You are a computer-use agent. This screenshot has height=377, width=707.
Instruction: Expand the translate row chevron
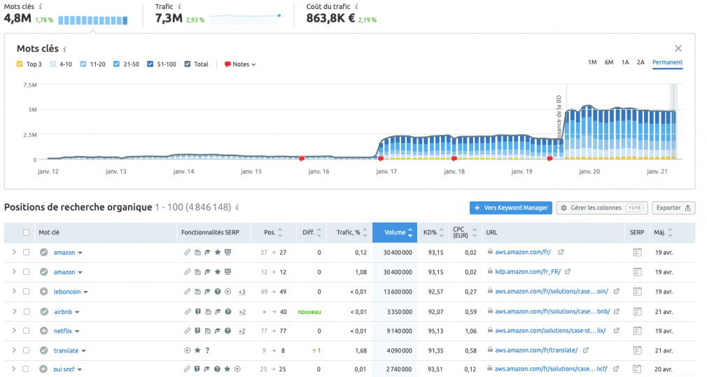pyautogui.click(x=14, y=350)
